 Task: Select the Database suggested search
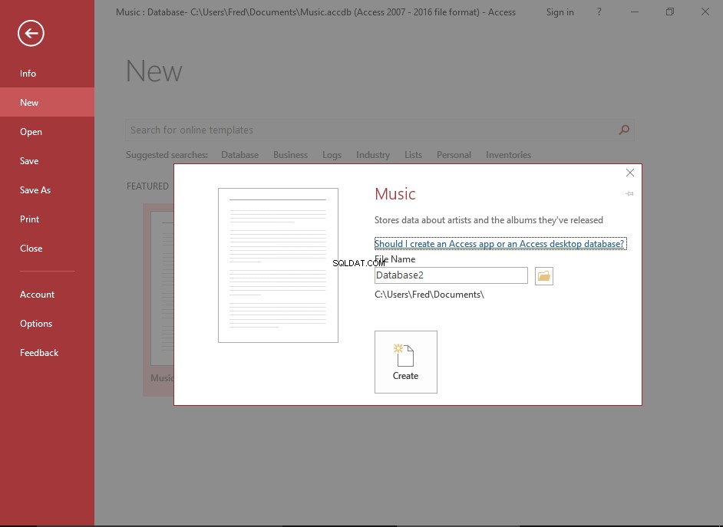(239, 155)
